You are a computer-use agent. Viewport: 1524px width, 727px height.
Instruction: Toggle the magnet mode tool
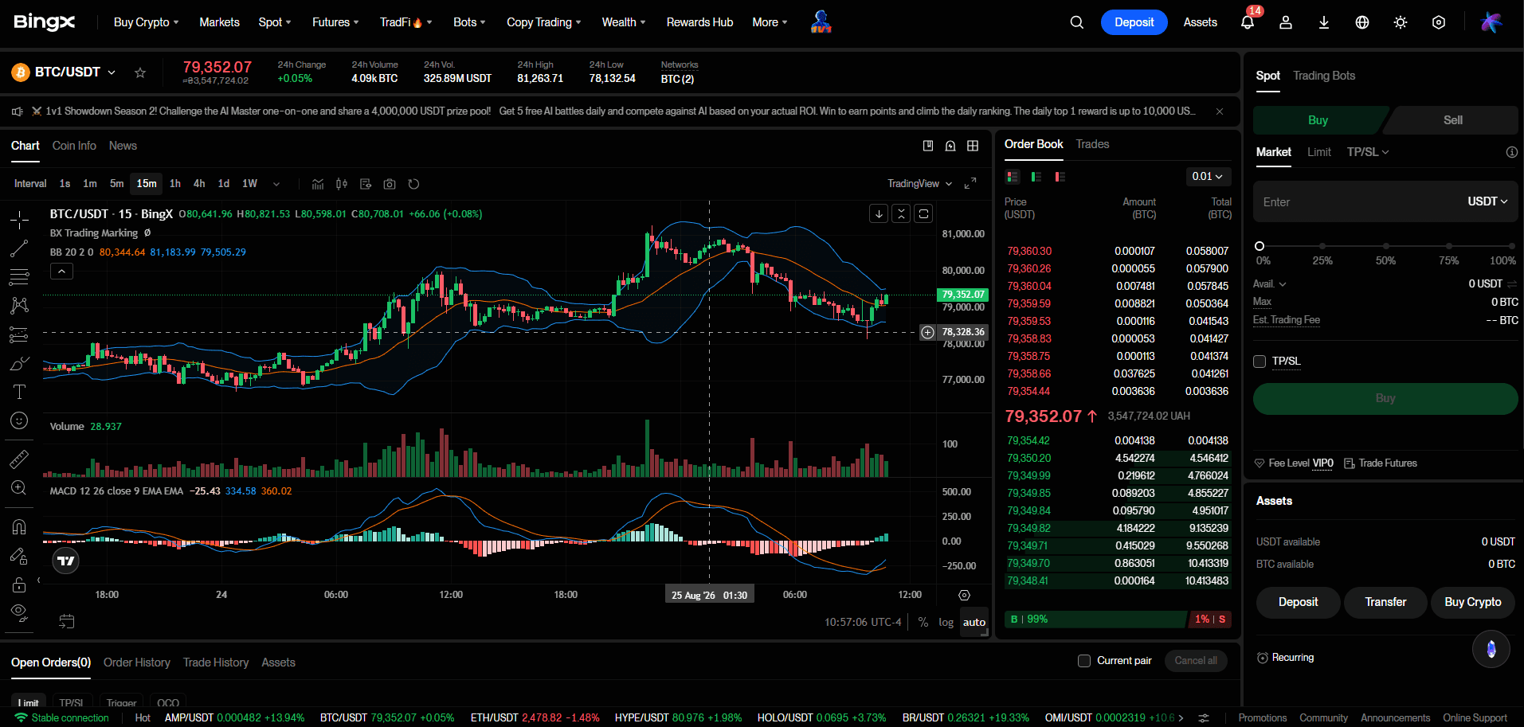pyautogui.click(x=19, y=527)
